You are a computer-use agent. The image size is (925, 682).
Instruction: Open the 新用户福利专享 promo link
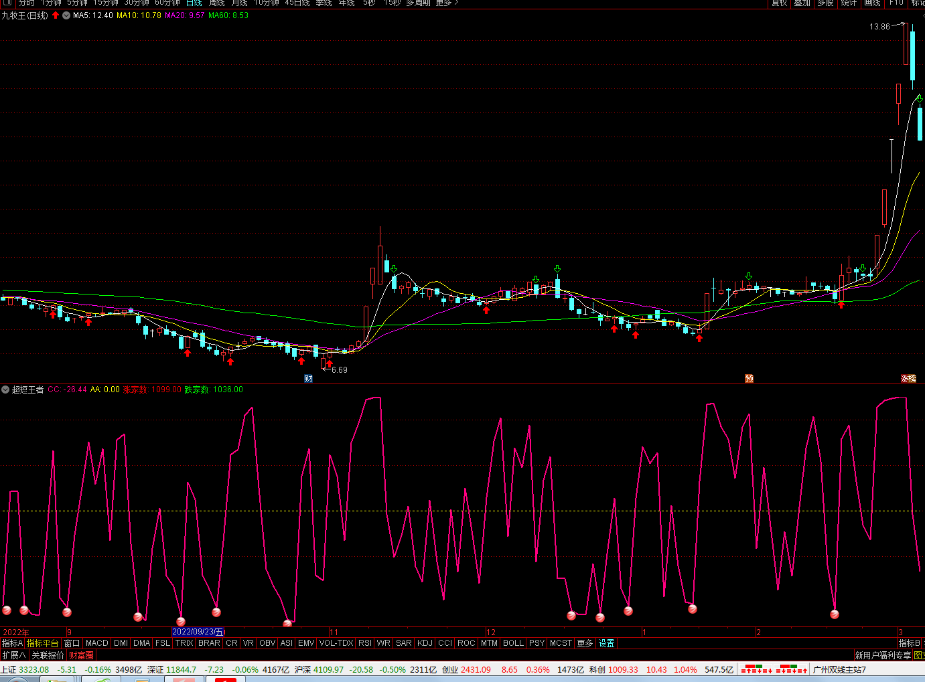point(883,655)
